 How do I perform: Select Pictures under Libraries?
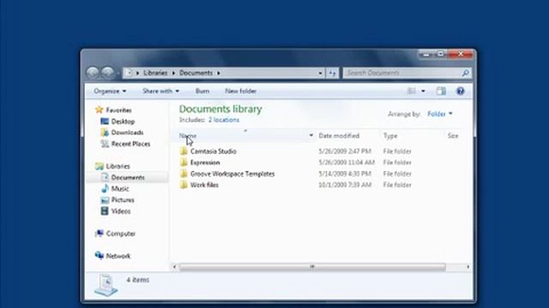[x=123, y=200]
